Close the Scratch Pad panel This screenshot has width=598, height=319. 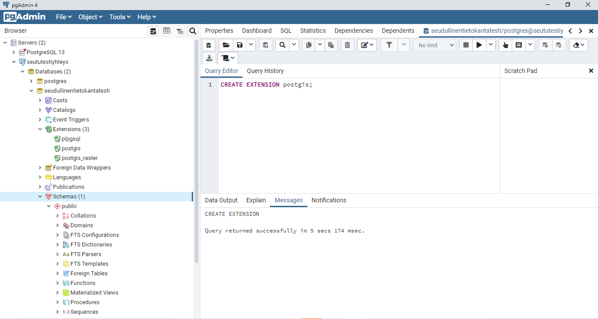pyautogui.click(x=591, y=71)
